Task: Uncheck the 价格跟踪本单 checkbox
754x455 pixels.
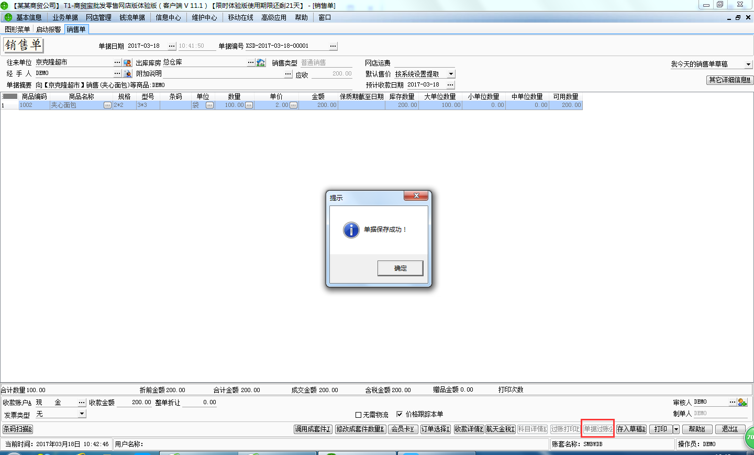Action: (400, 414)
